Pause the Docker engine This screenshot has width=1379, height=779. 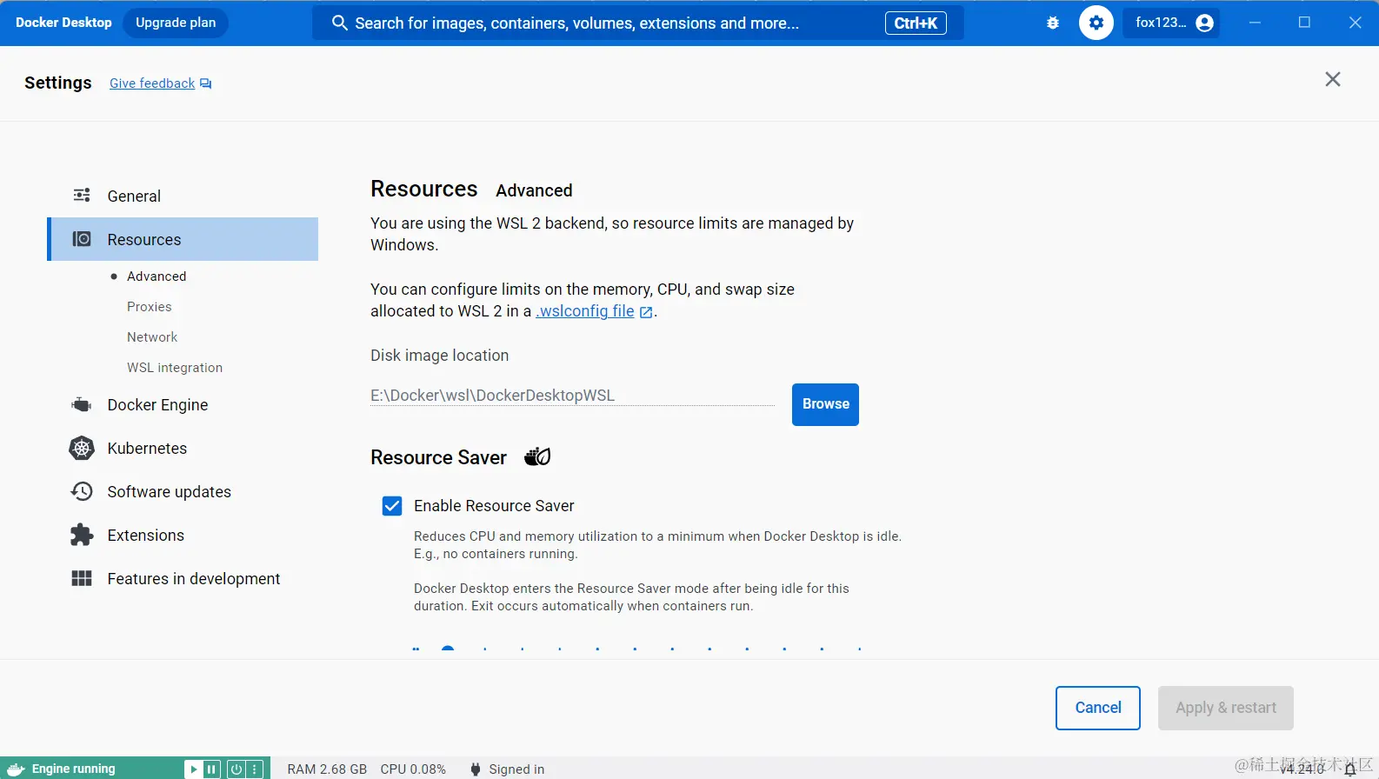(212, 769)
